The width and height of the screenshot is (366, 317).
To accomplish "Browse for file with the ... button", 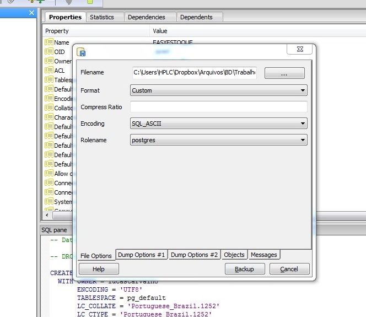I will [x=284, y=73].
